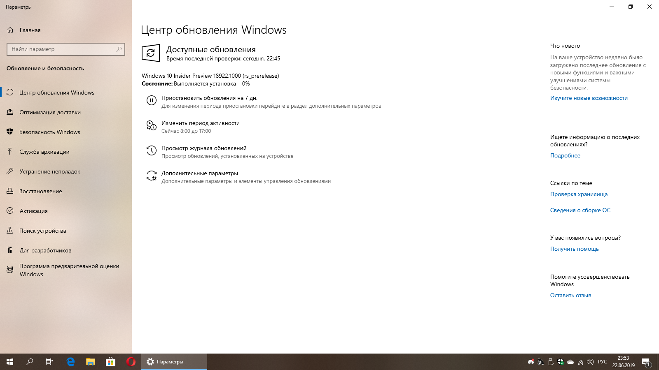Open Служба архивации section

click(66, 152)
